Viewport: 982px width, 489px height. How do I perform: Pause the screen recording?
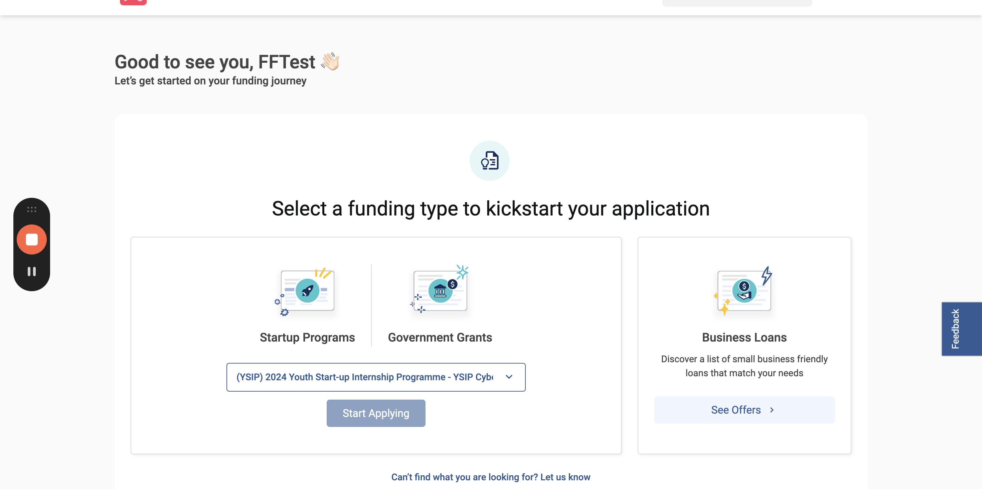click(32, 272)
